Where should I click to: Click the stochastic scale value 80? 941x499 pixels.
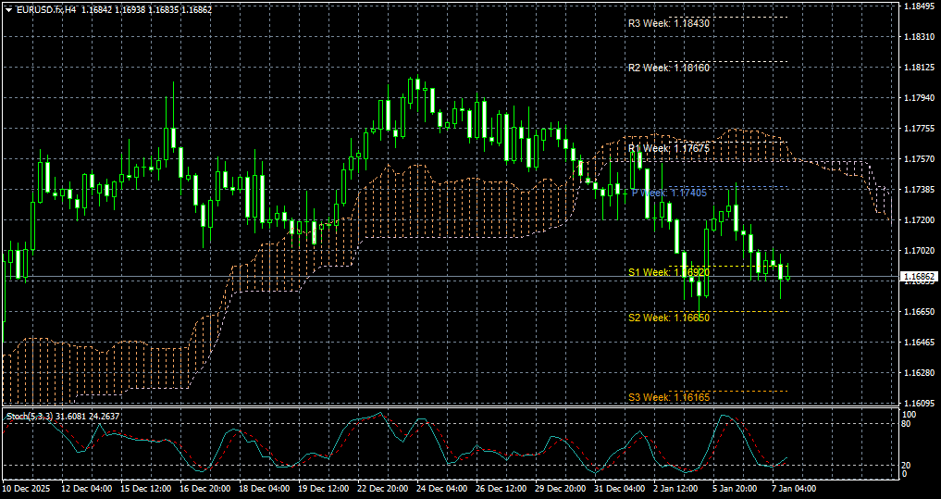coord(908,424)
